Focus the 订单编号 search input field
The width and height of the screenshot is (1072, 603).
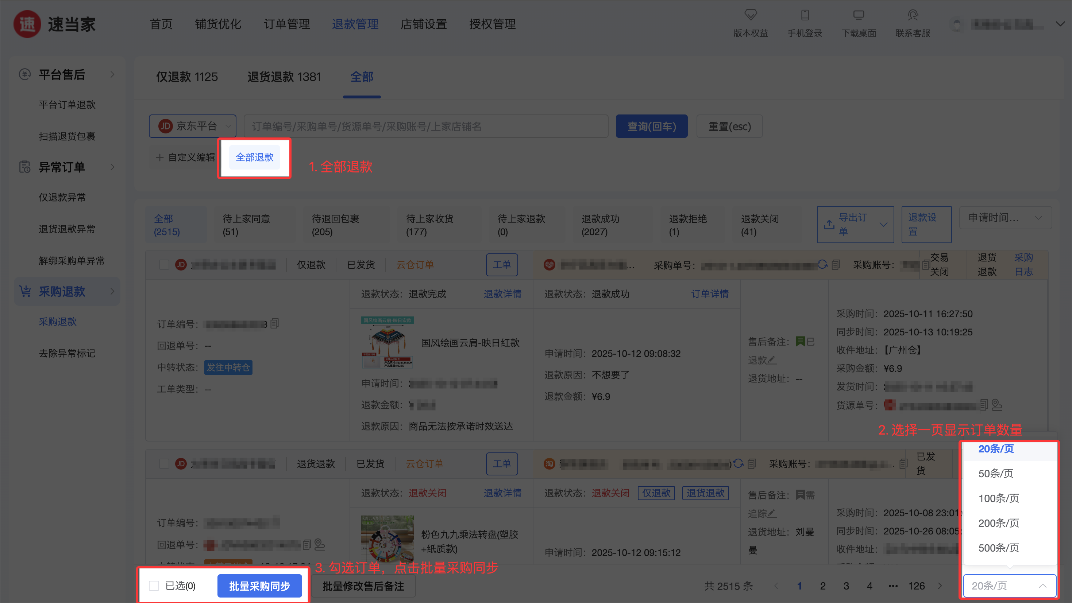point(425,126)
